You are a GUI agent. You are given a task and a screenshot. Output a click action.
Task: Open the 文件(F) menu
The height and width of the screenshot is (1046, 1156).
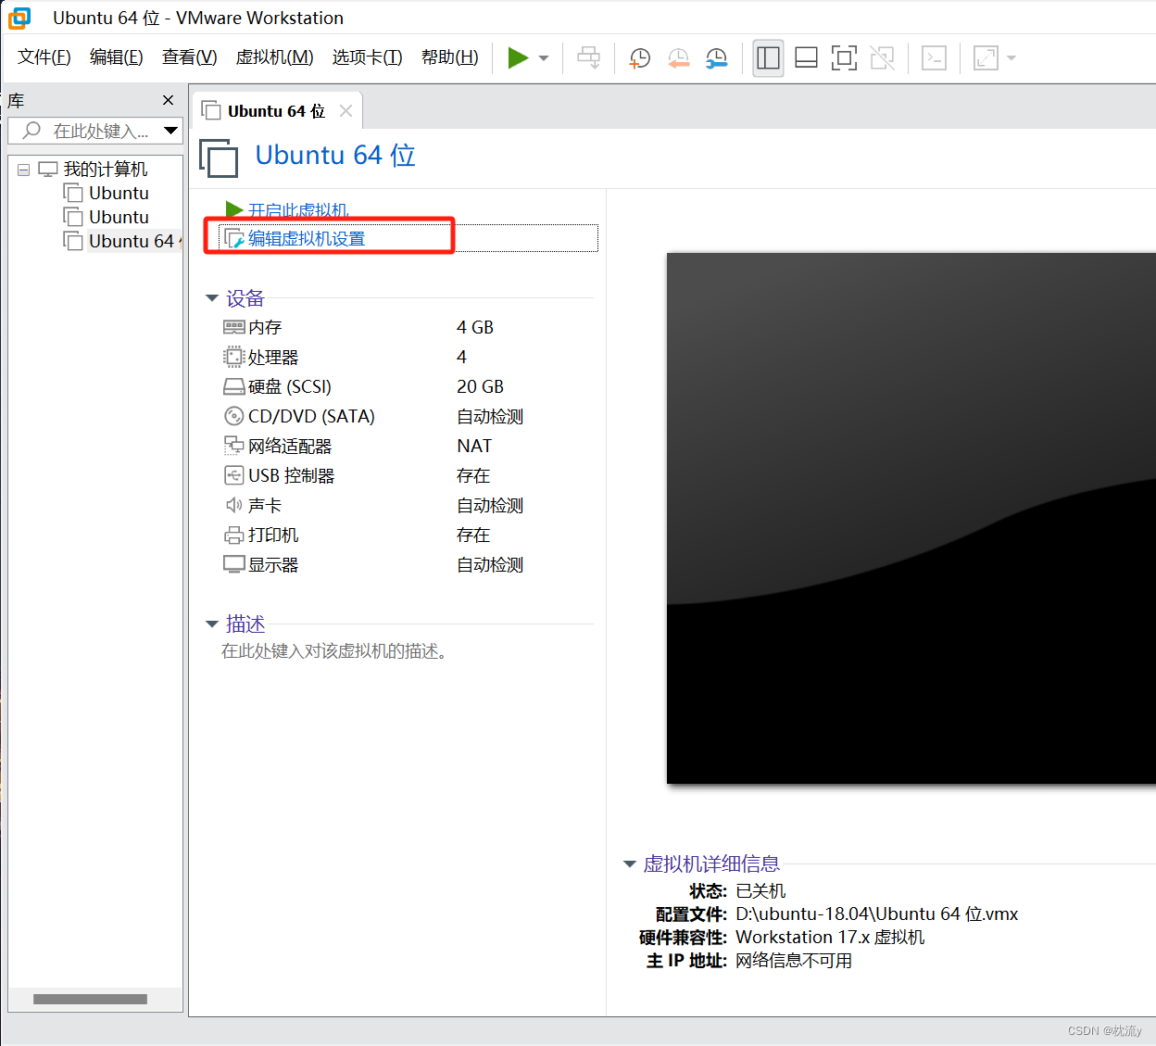pos(44,57)
